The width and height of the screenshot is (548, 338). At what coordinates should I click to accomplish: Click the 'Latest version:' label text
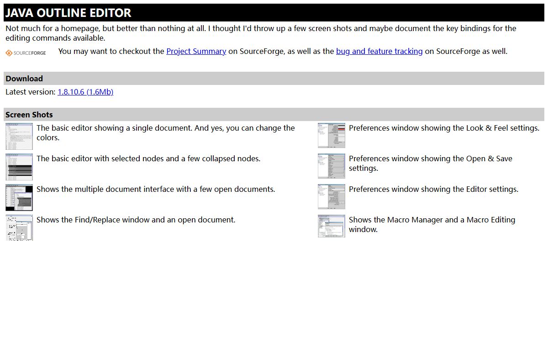[x=30, y=92]
